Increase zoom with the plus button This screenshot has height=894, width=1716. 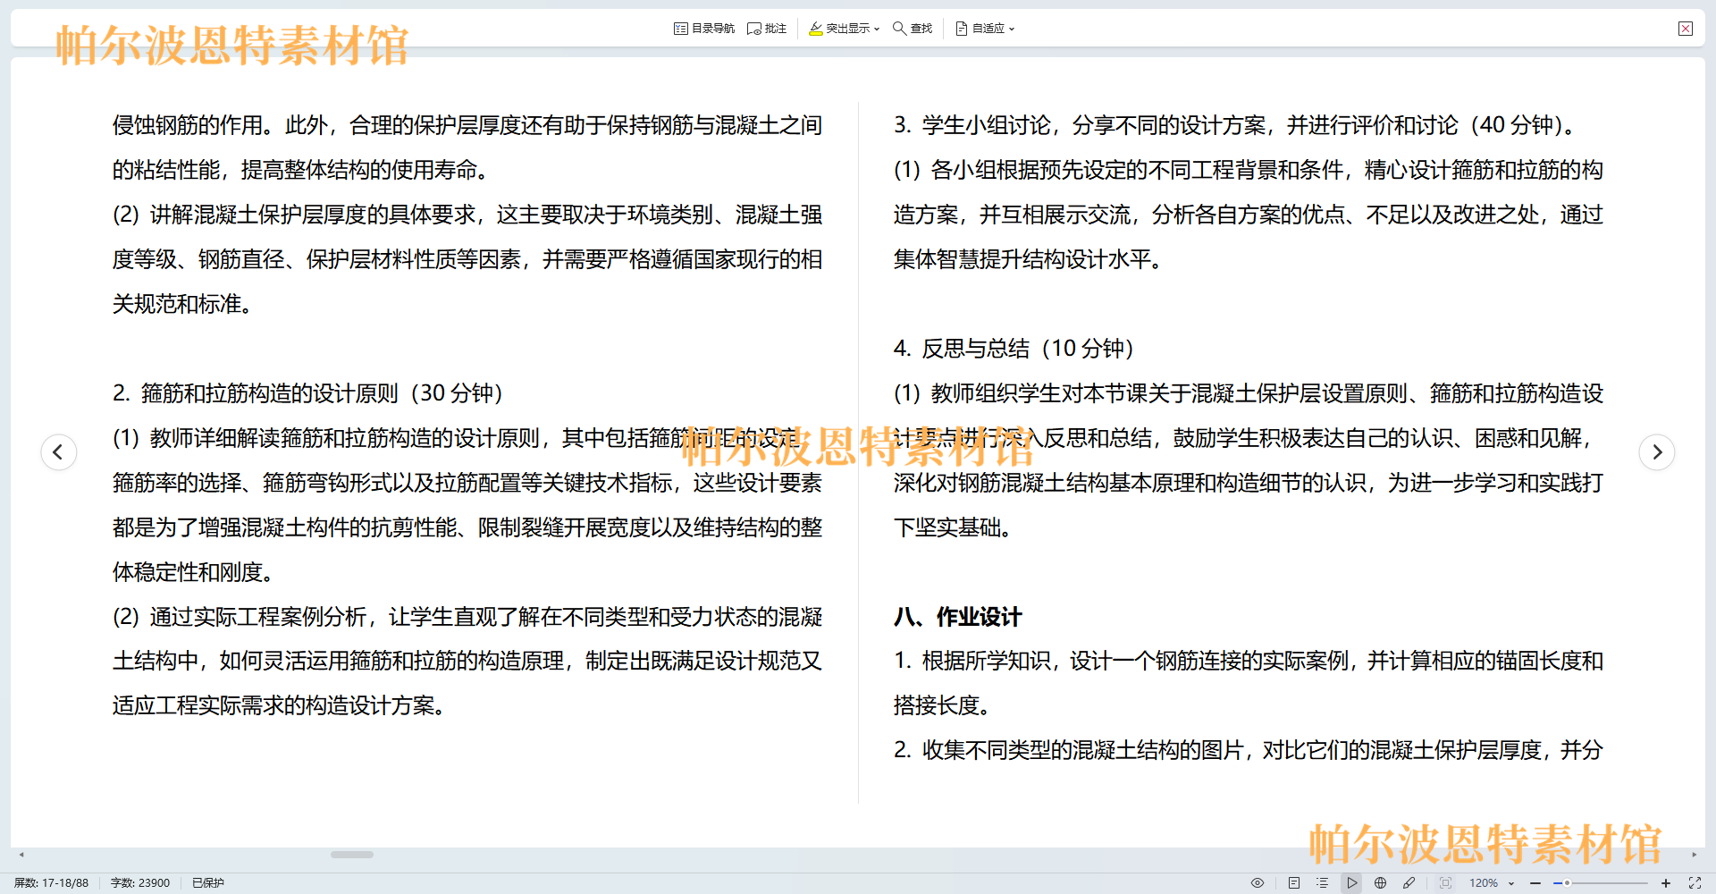[1666, 882]
